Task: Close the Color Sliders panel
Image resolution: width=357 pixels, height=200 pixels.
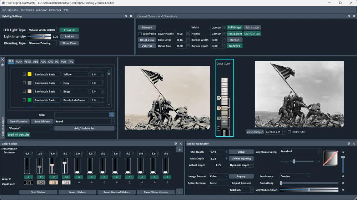Action: [181, 144]
